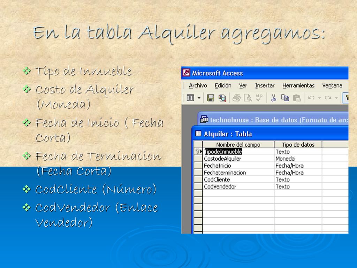
Task: Click the Redo arrow icon
Action: 328,98
